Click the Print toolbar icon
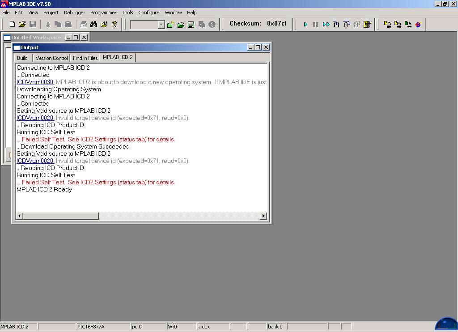 [x=83, y=24]
